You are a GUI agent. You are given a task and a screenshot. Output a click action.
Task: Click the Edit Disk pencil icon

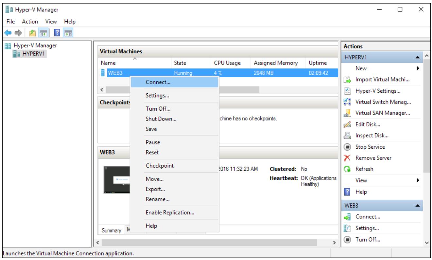click(347, 124)
